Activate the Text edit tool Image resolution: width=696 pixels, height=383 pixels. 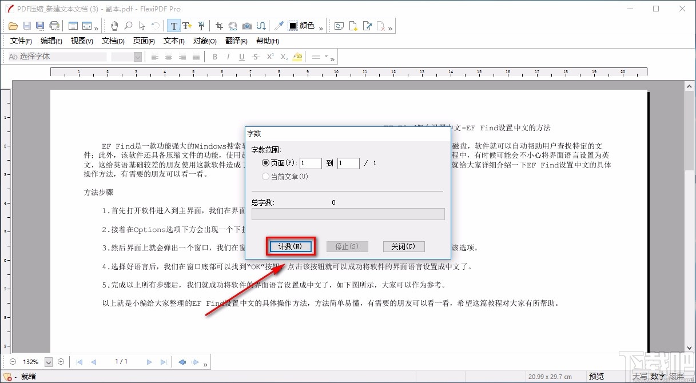click(173, 26)
